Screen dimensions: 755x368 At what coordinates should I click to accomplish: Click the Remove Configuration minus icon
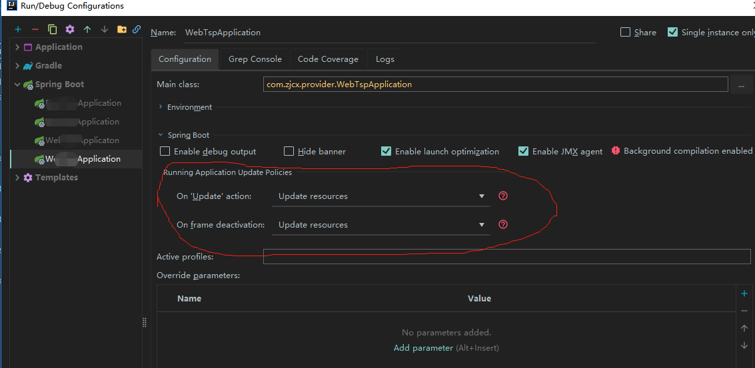(35, 29)
